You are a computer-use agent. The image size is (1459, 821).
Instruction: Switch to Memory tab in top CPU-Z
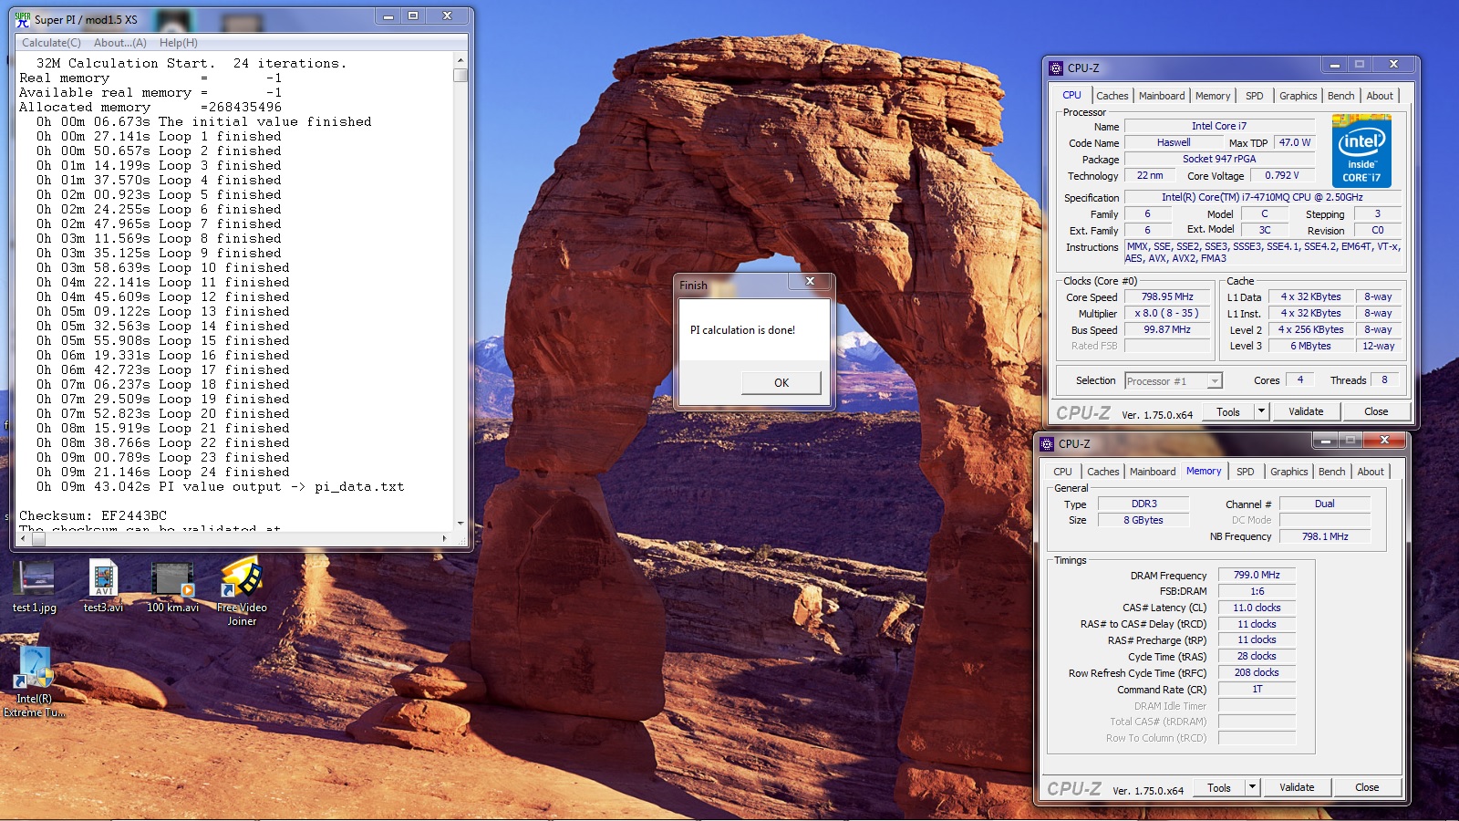(x=1213, y=96)
